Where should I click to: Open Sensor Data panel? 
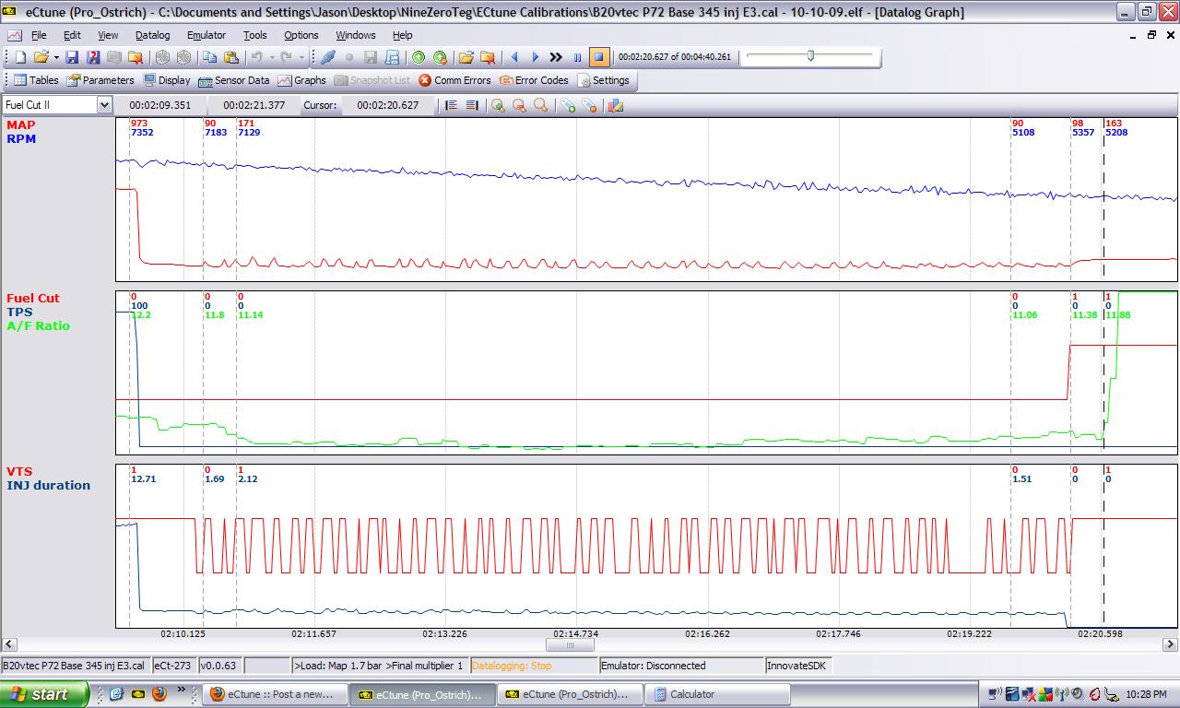(234, 80)
